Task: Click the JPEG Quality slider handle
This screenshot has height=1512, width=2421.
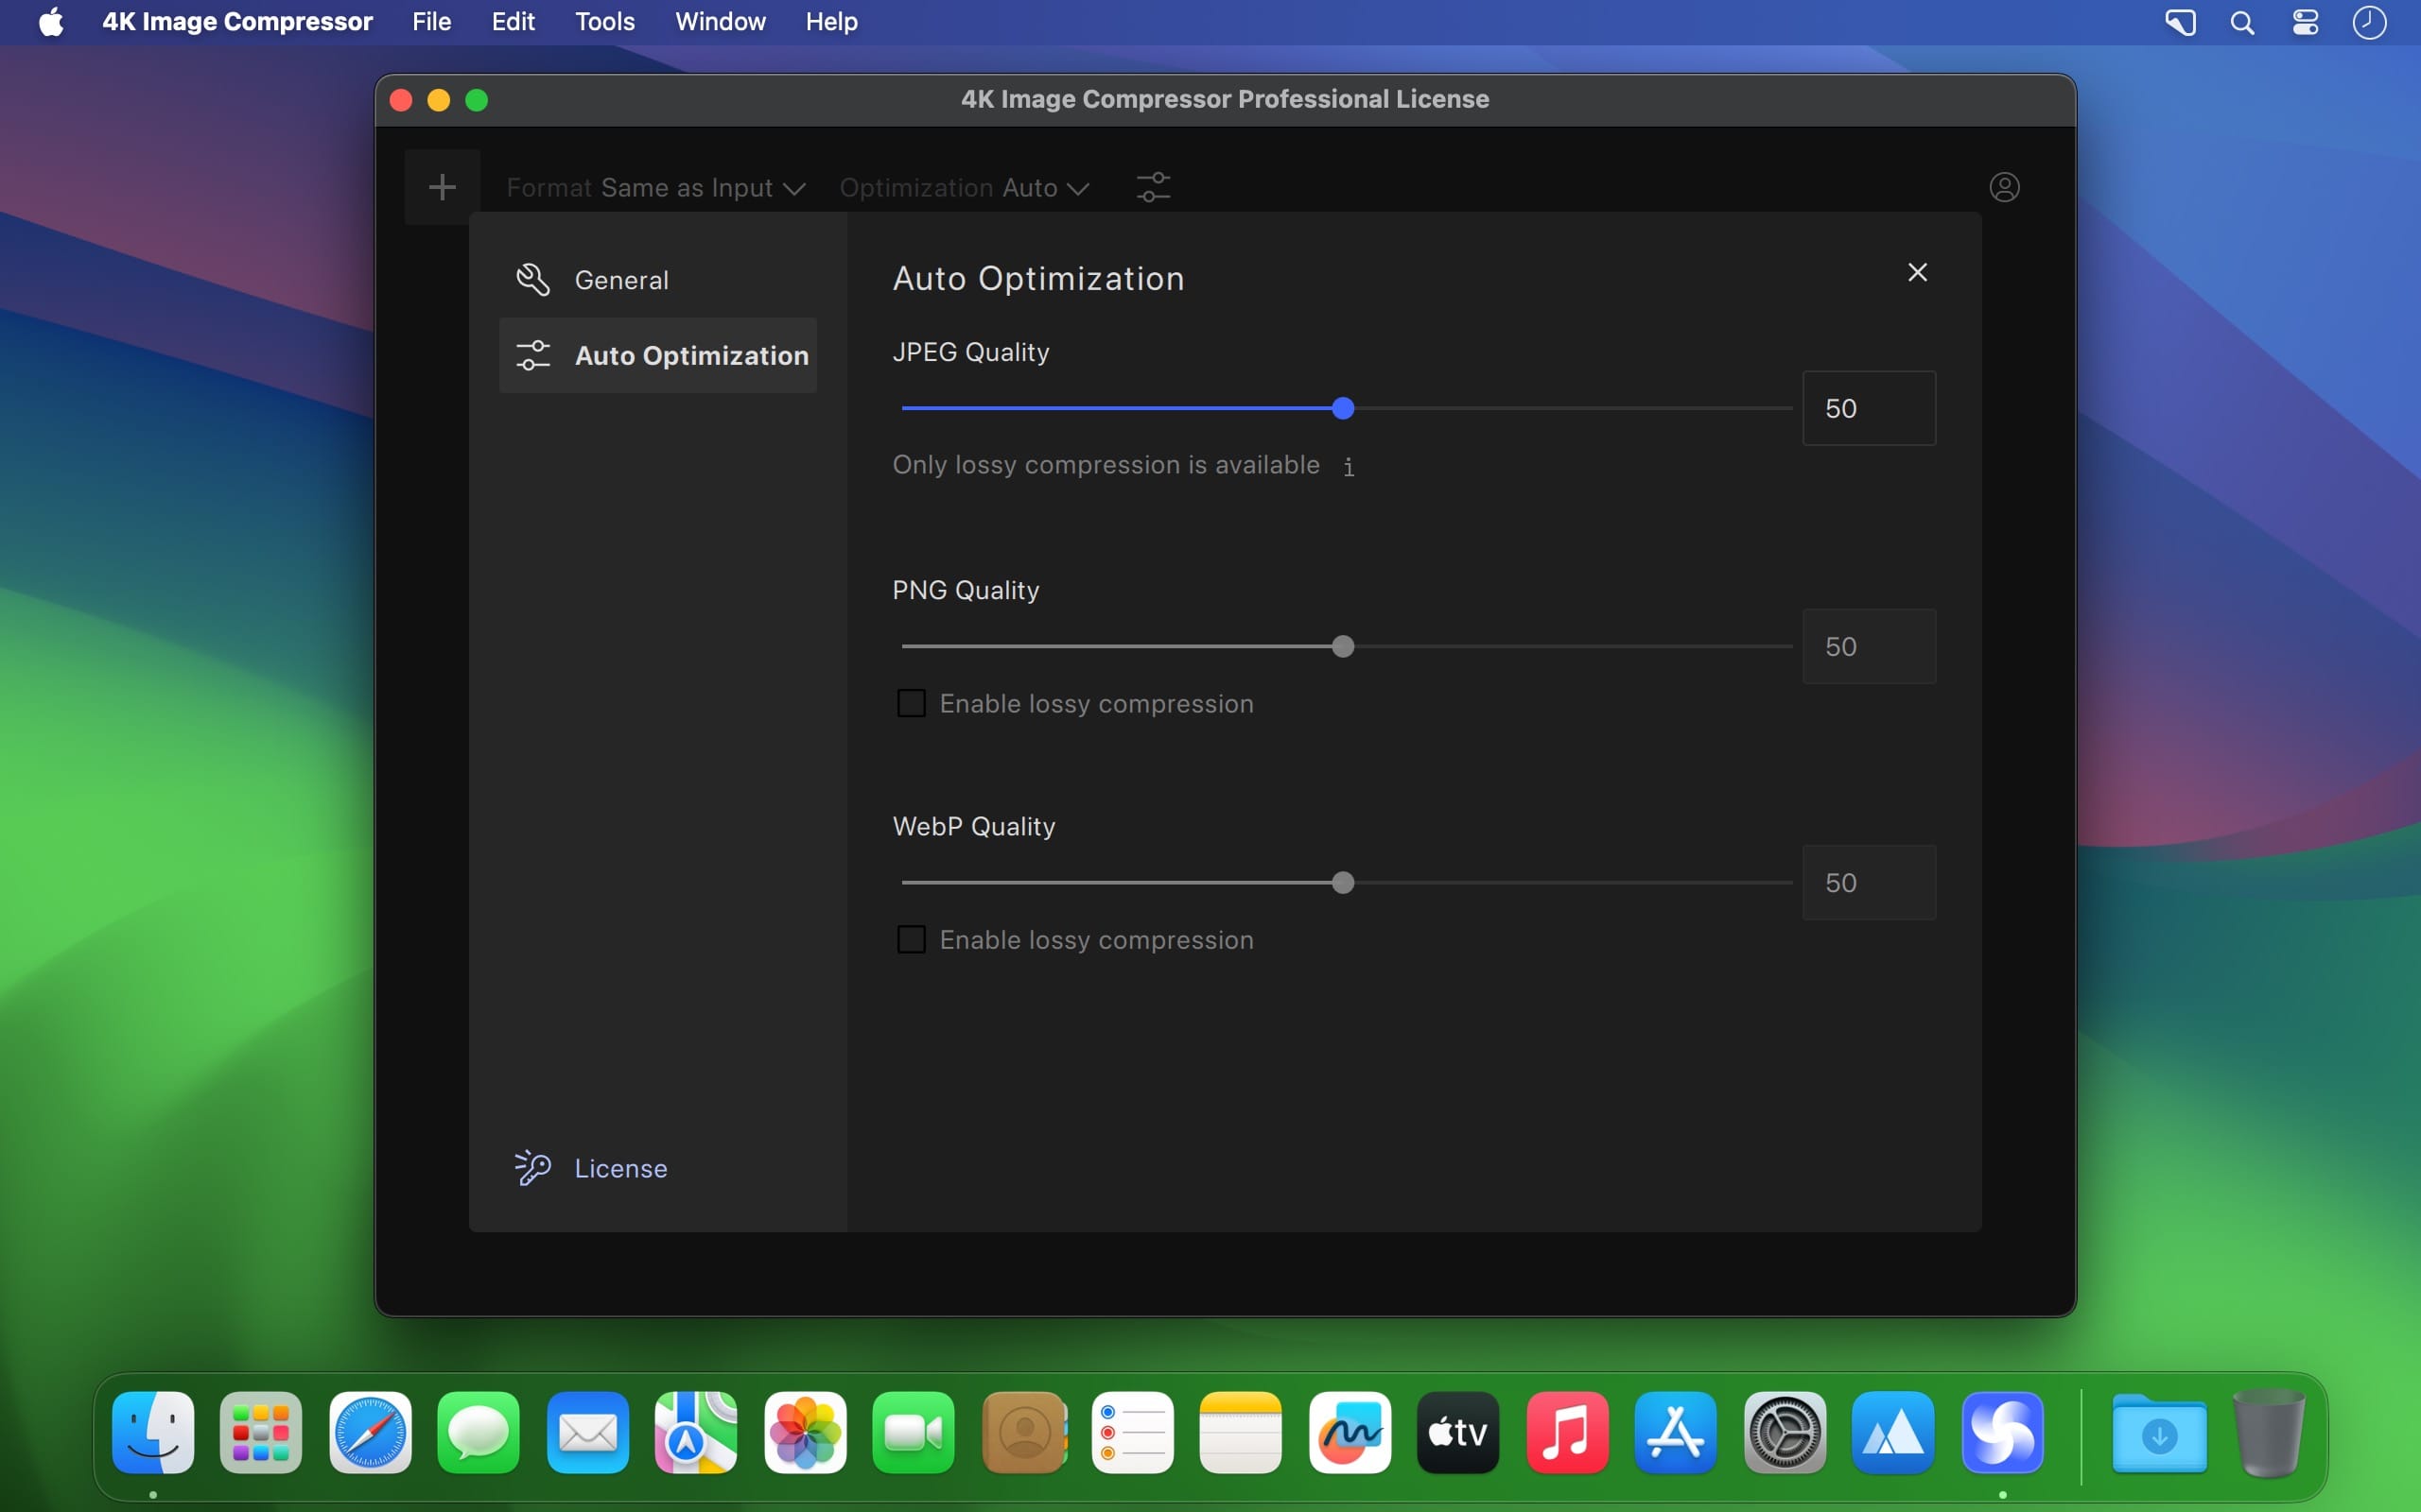Action: click(1344, 408)
